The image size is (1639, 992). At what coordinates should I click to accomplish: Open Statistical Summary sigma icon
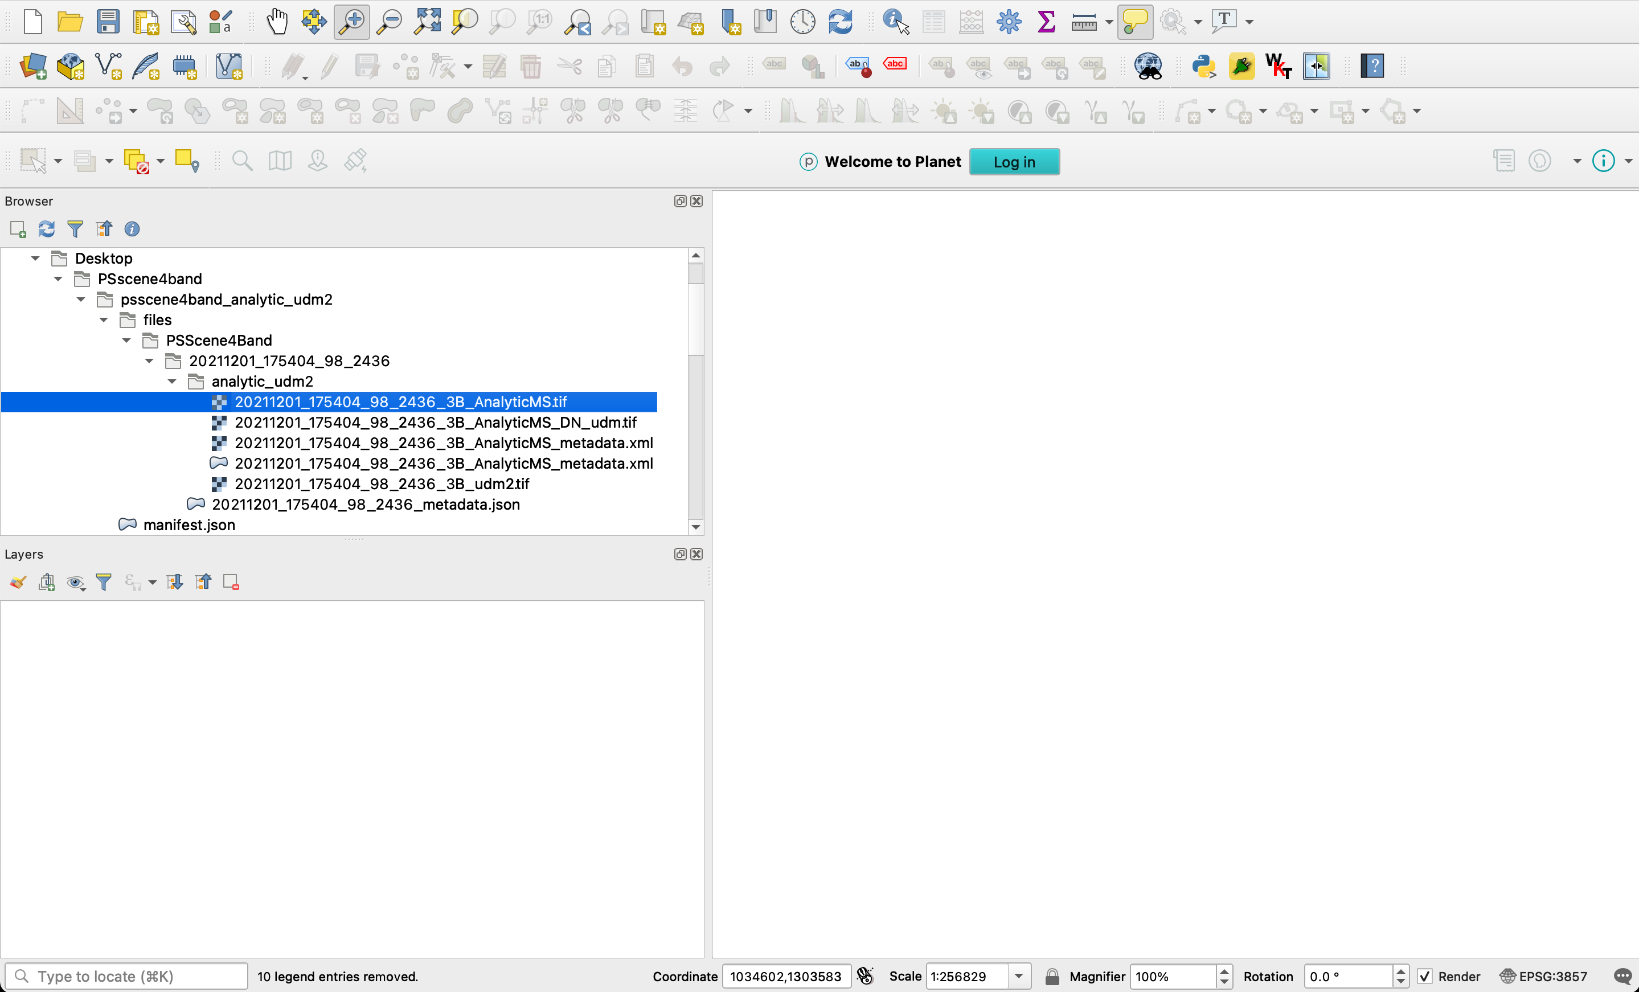click(1046, 21)
